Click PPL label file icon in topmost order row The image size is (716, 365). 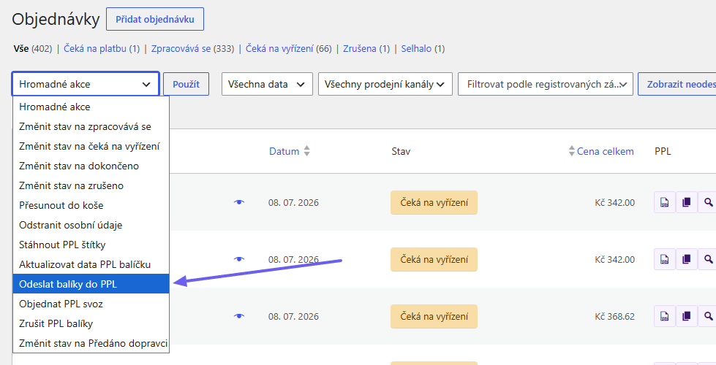point(664,202)
